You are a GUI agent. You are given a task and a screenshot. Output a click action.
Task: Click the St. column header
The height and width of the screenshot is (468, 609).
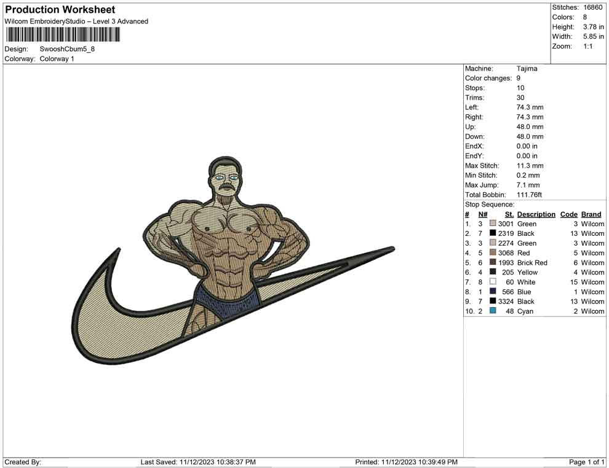point(509,214)
